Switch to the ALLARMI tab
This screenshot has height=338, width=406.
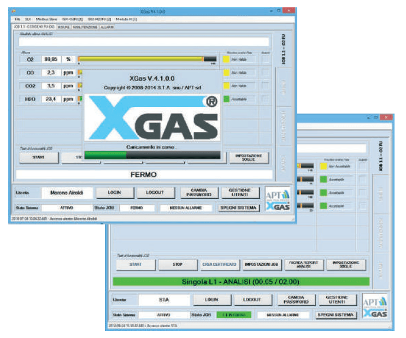tap(107, 27)
